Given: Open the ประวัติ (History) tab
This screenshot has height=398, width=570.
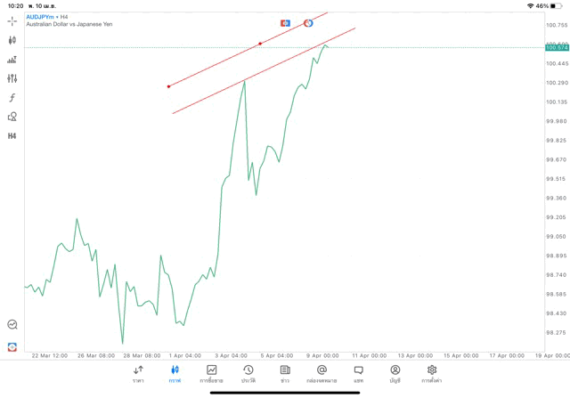Looking at the screenshot, I should [248, 374].
